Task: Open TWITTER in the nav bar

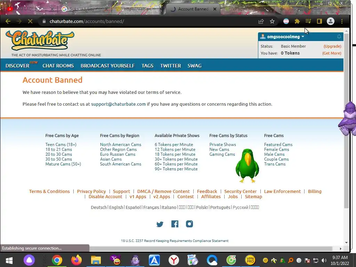Action: pyautogui.click(x=170, y=66)
